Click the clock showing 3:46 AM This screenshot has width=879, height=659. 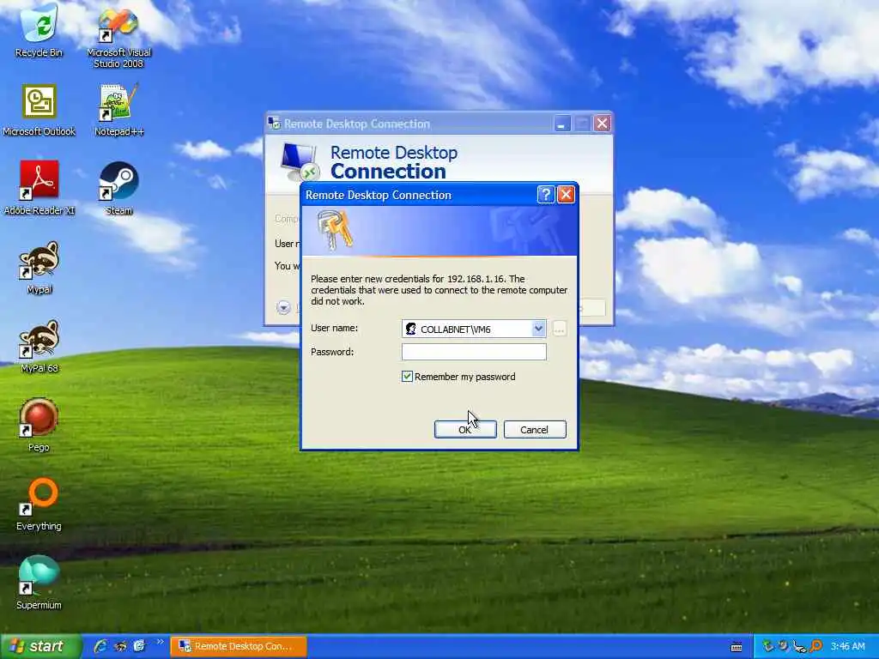click(x=847, y=646)
